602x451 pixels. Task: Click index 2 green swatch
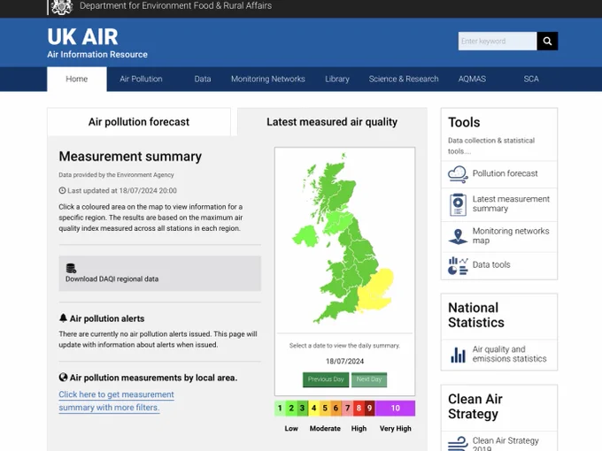pos(291,408)
